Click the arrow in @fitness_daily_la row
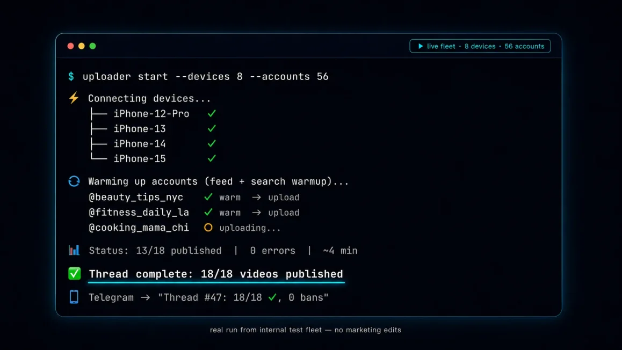 coord(257,213)
